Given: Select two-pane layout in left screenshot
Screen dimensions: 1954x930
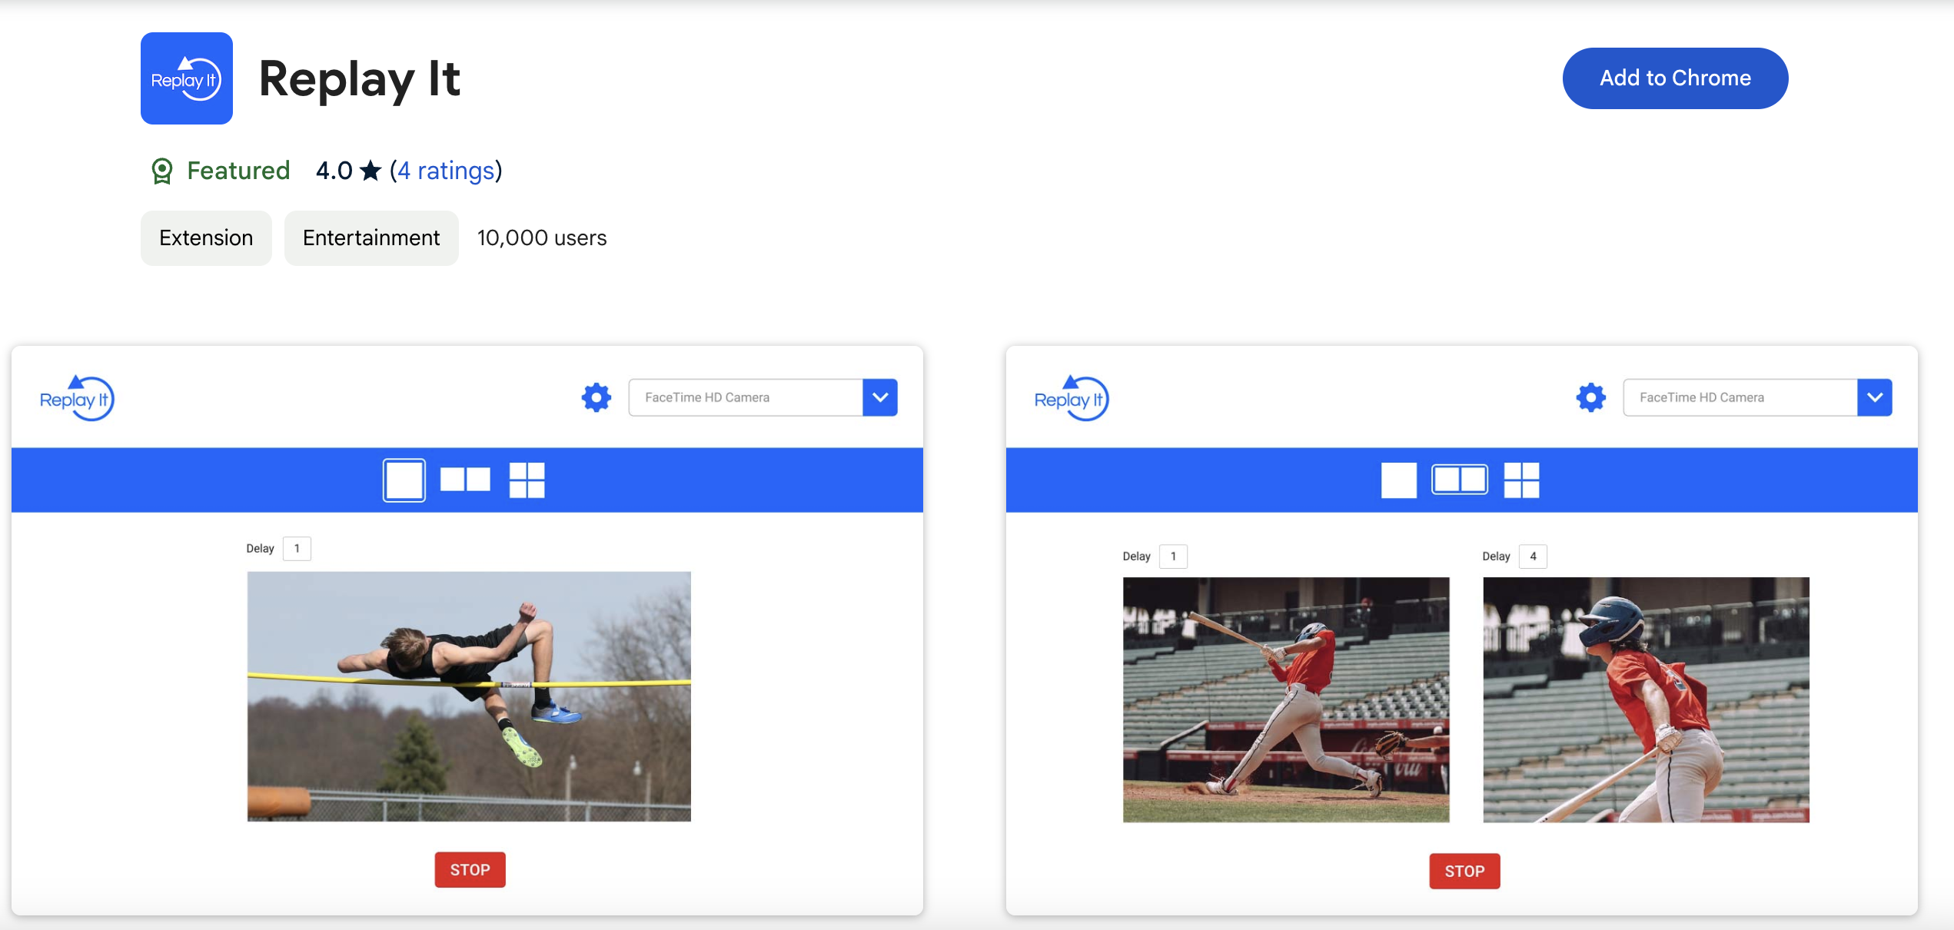Looking at the screenshot, I should (x=465, y=480).
